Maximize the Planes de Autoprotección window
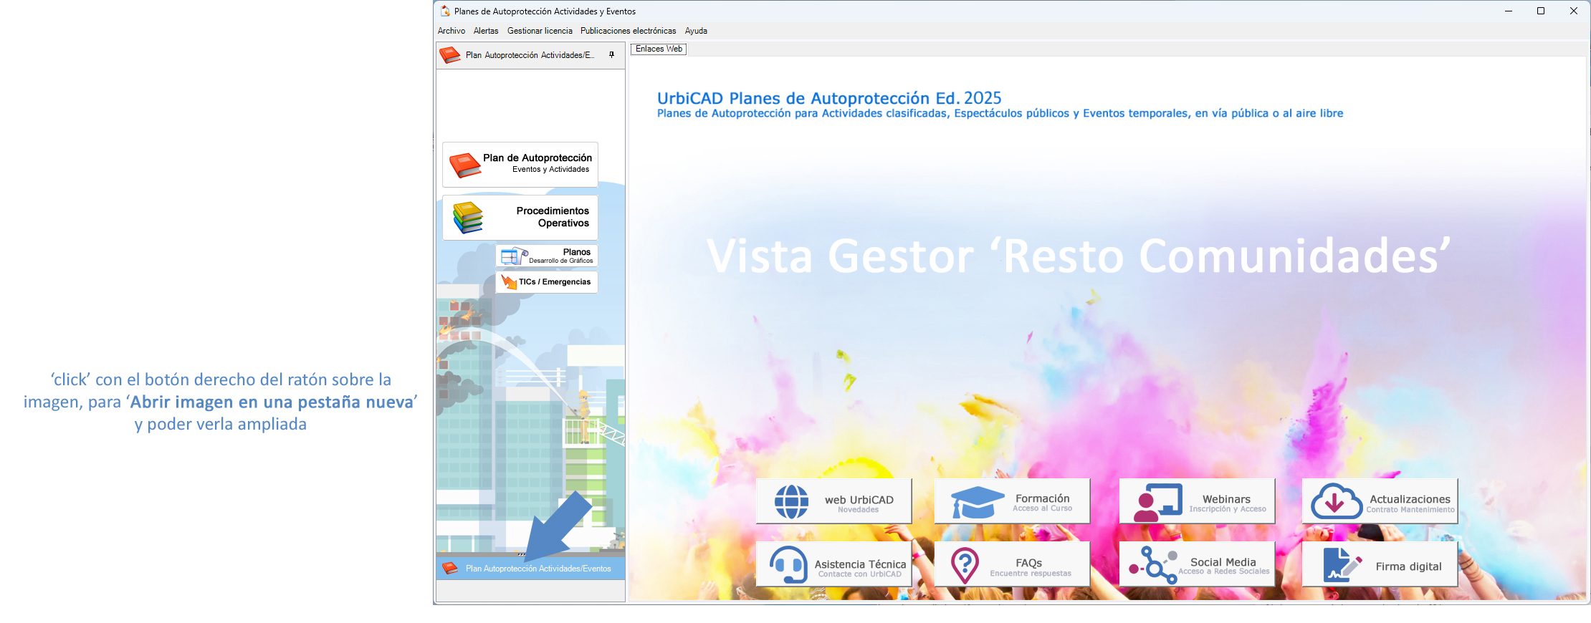 (x=1541, y=11)
